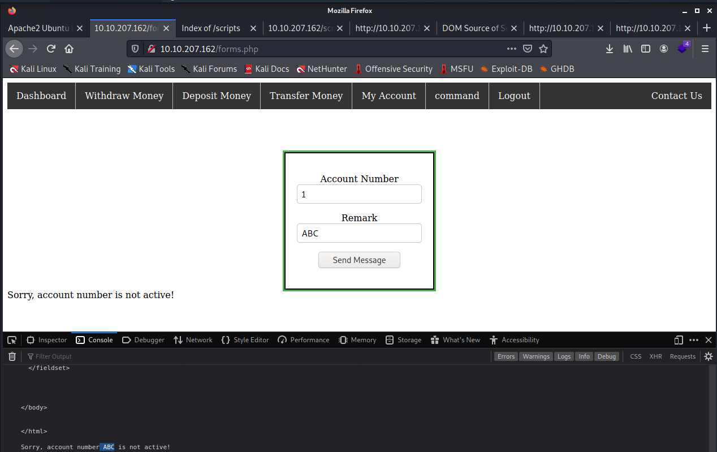Open the Firefox downloads panel

610,49
